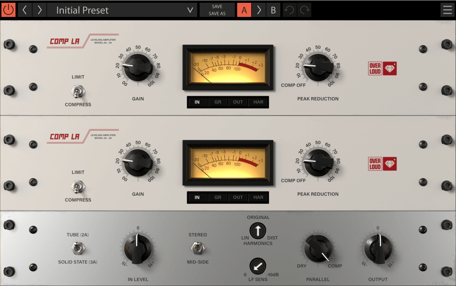Click ORIGINAL harmonics label
456x286 pixels.
click(x=258, y=217)
